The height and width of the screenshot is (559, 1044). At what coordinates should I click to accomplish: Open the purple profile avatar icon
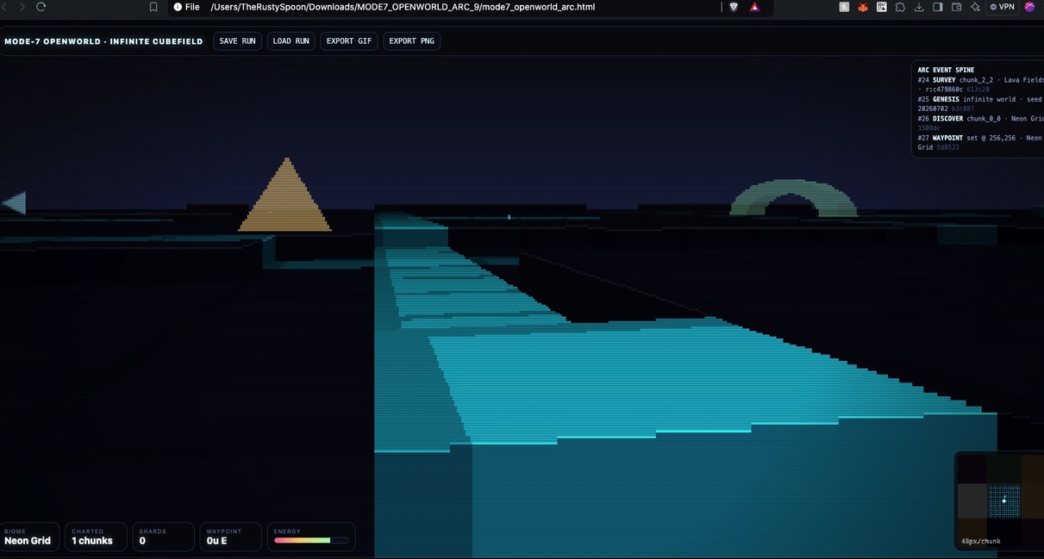tap(1029, 7)
